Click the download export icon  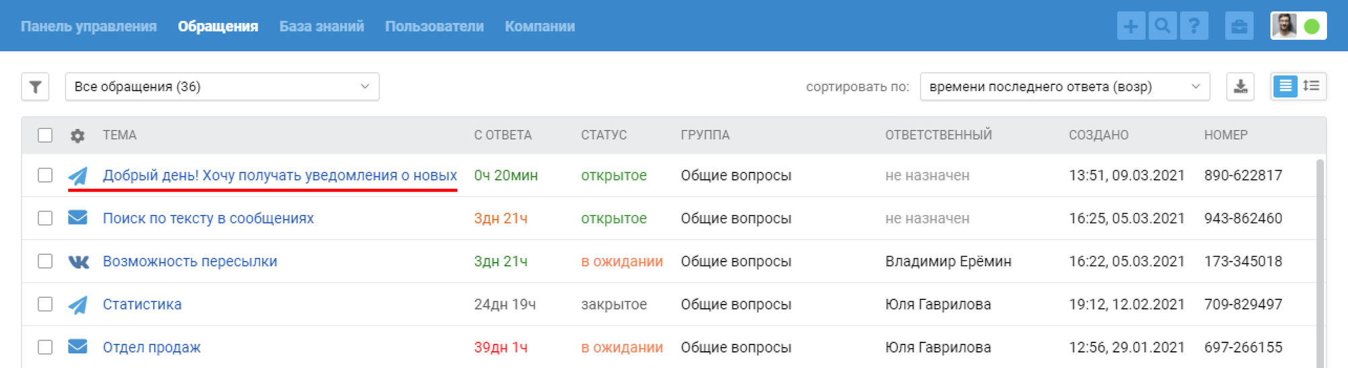tap(1240, 86)
